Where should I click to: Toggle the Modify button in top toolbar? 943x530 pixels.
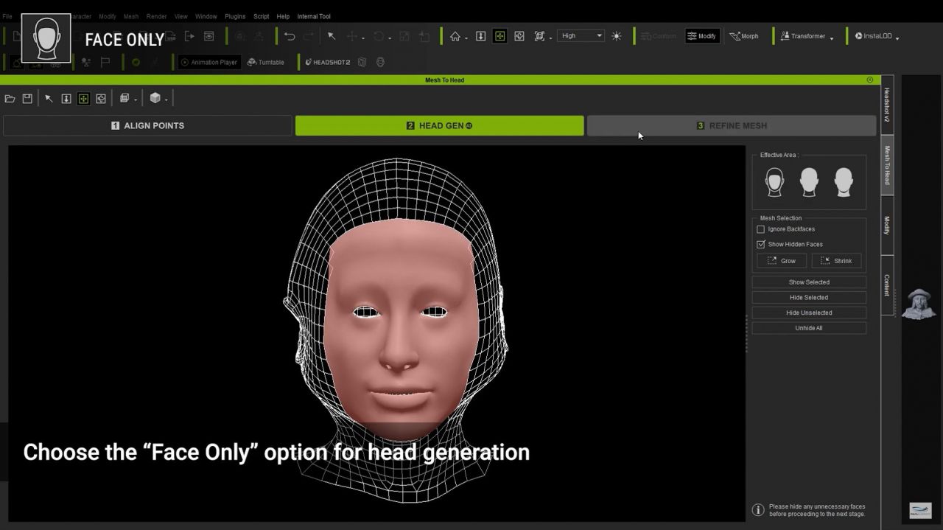(x=702, y=36)
